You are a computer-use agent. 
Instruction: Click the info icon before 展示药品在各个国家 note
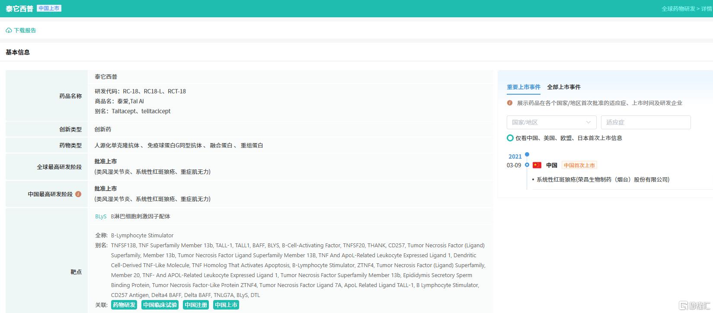pyautogui.click(x=510, y=103)
